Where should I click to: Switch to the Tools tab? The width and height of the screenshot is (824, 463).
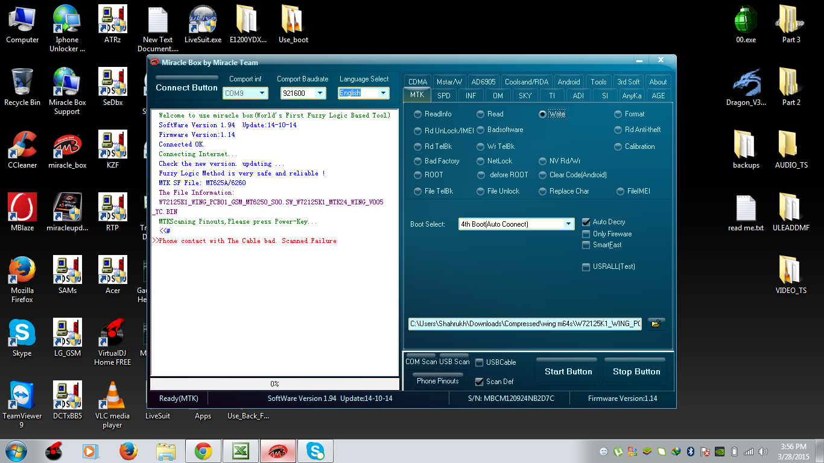tap(599, 82)
